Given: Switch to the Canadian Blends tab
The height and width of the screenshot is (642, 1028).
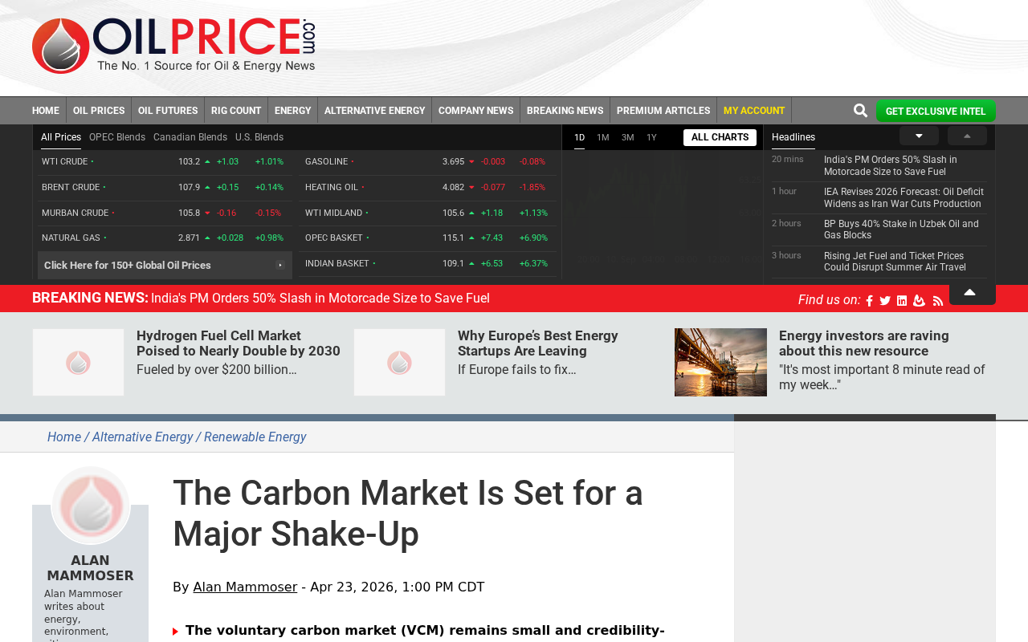Looking at the screenshot, I should 190,137.
